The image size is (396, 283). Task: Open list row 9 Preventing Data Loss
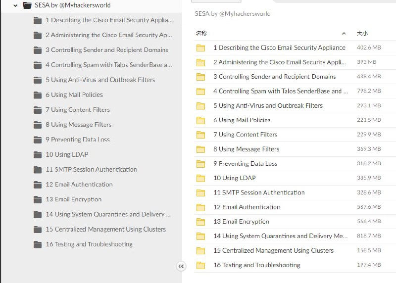point(295,164)
